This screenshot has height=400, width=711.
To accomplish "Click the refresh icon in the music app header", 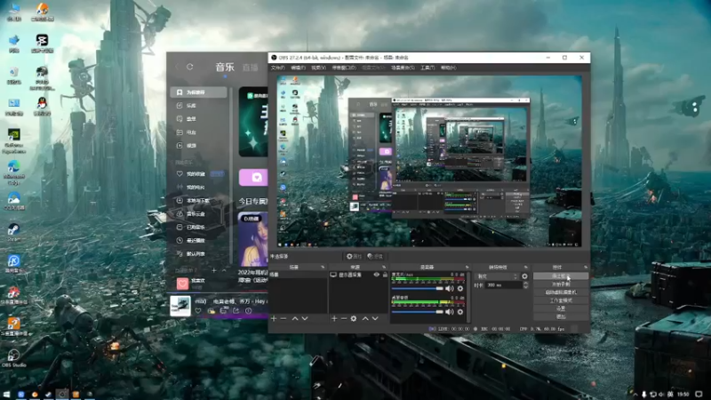I will click(190, 67).
